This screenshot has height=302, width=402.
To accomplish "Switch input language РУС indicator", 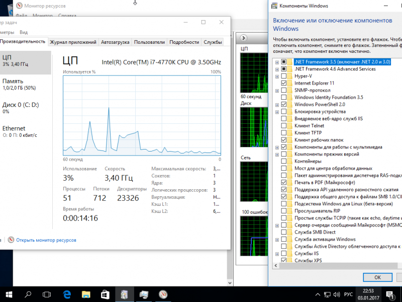I will click(x=348, y=294).
